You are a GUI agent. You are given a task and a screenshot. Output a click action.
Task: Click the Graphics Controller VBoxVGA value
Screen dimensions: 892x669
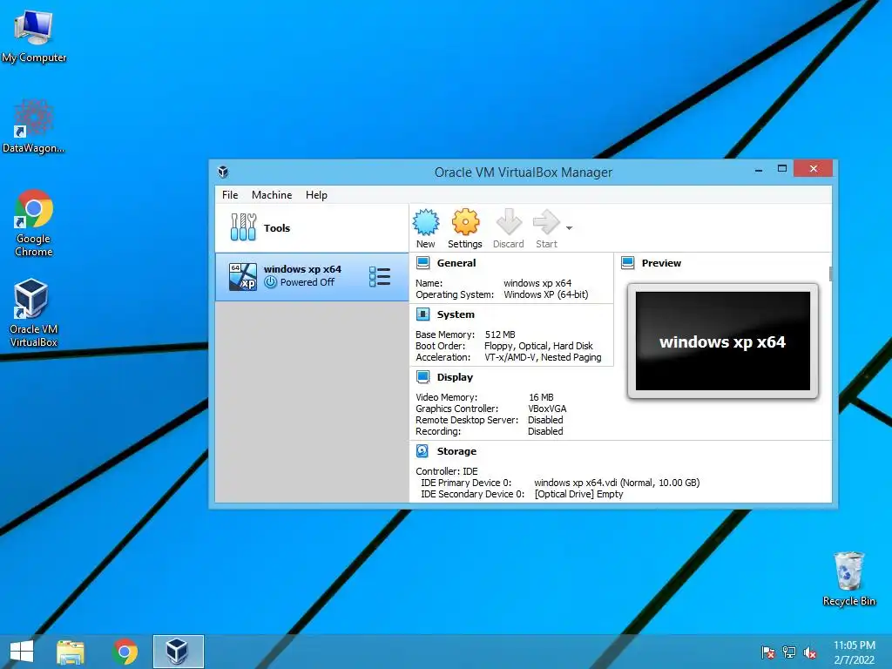click(547, 409)
